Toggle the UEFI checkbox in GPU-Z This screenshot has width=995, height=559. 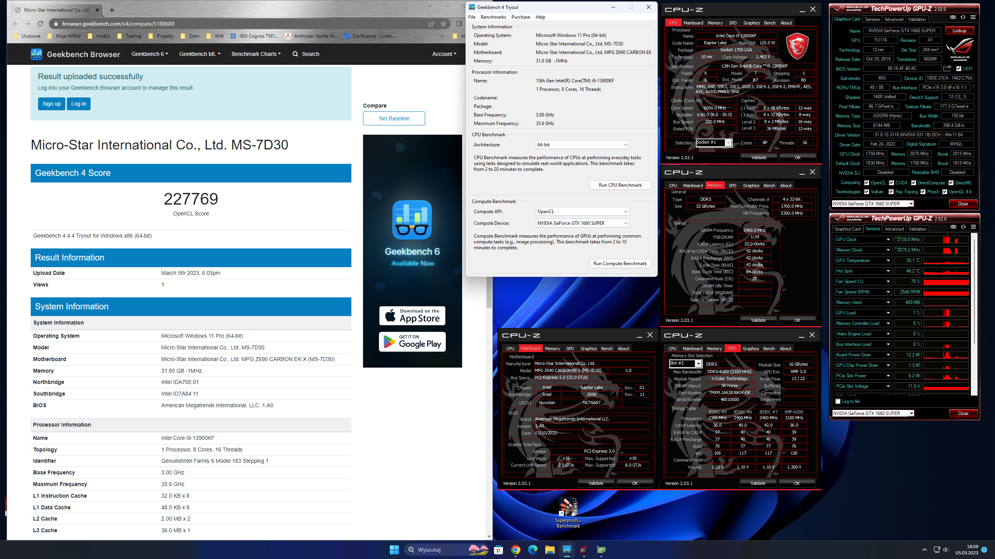coord(959,69)
